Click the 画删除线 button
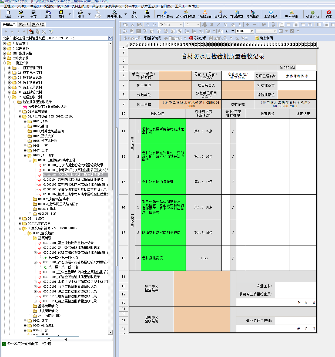This screenshot has width=335, height=357. (x=173, y=38)
